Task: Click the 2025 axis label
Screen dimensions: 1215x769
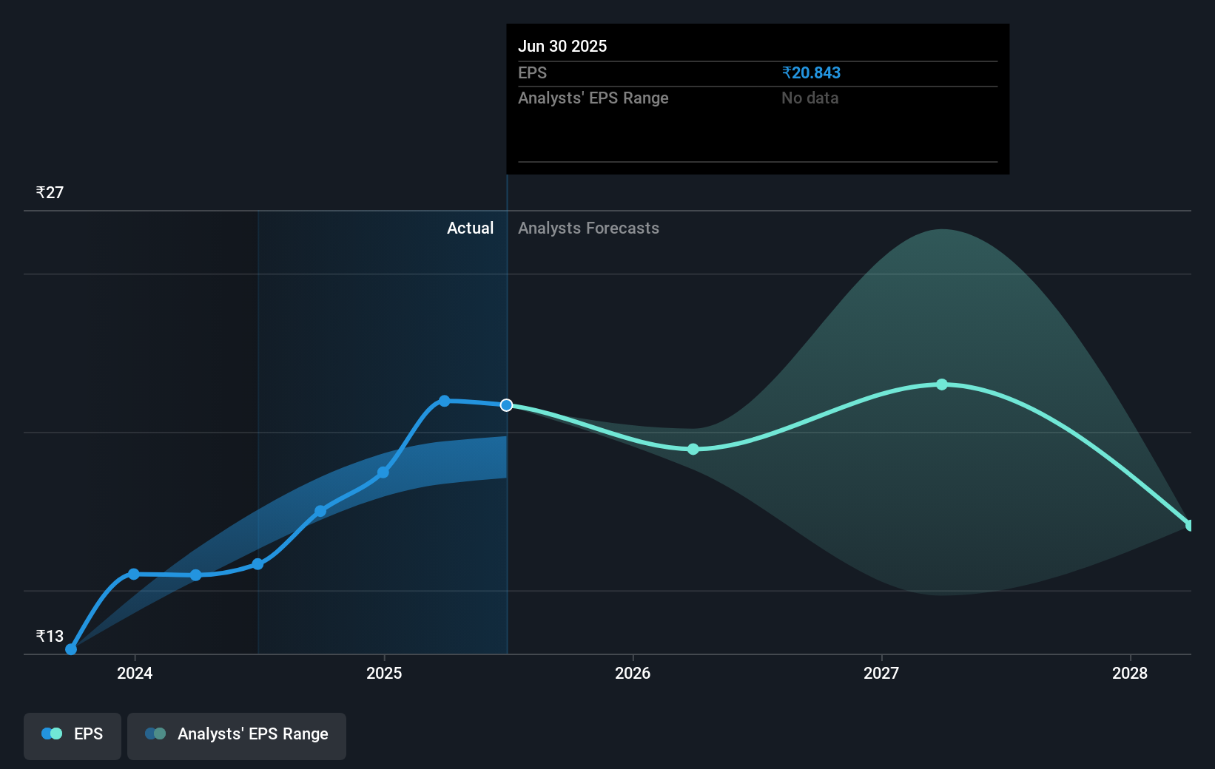Action: 384,673
